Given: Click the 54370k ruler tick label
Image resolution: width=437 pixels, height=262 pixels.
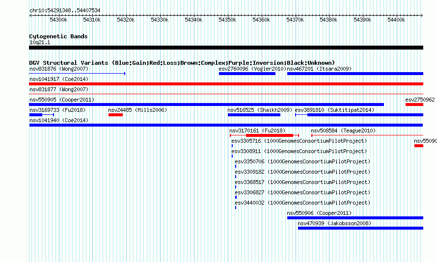Looking at the screenshot, I should (295, 20).
